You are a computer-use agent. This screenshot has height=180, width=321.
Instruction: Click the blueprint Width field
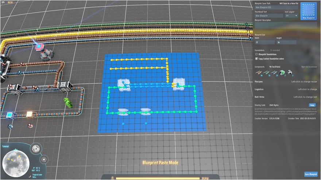264,42
